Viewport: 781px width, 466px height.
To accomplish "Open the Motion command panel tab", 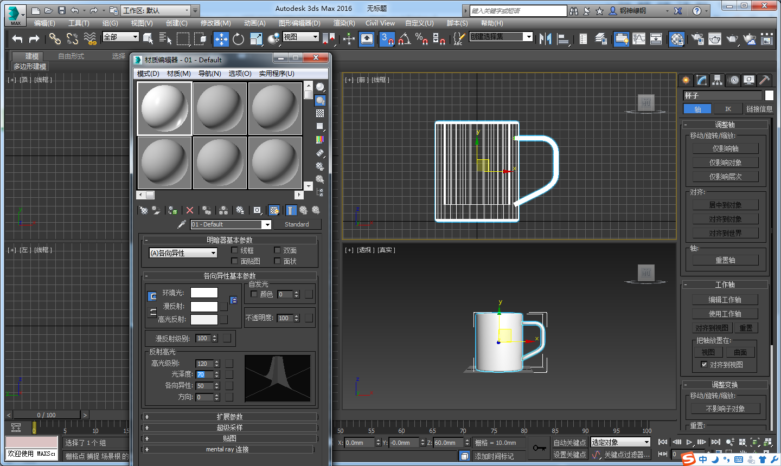I will coord(734,80).
